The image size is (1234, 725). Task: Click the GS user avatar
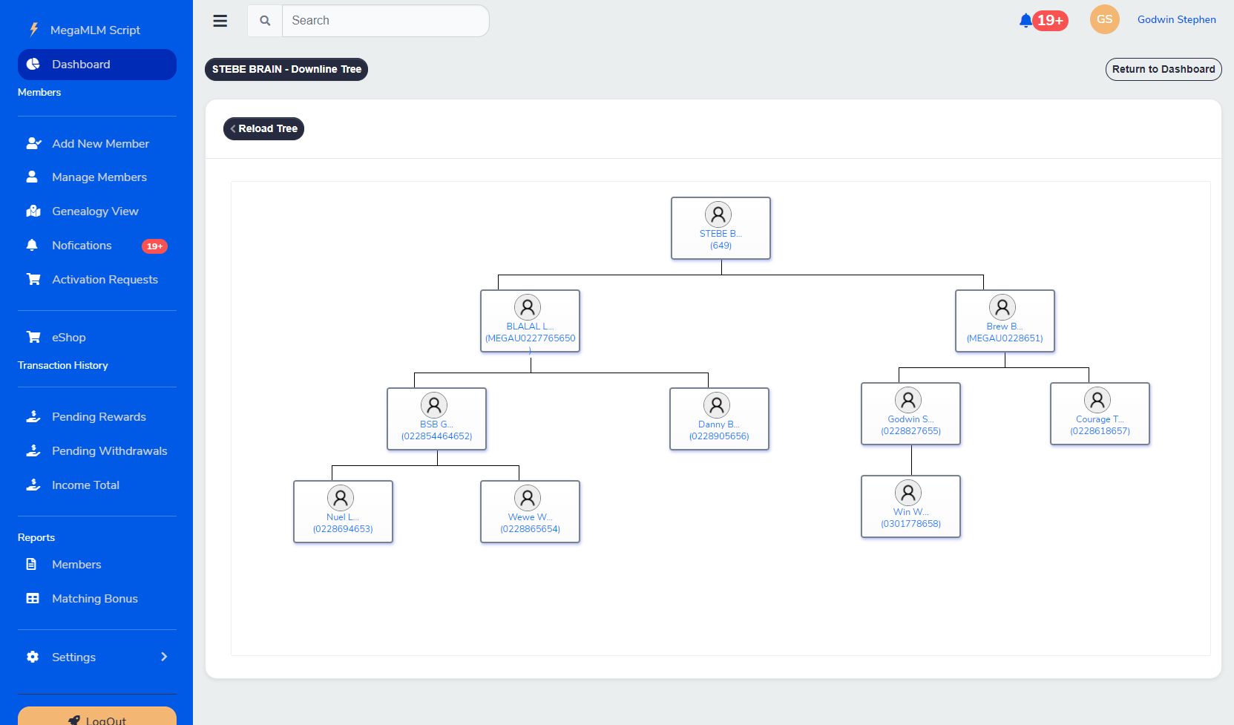1104,20
